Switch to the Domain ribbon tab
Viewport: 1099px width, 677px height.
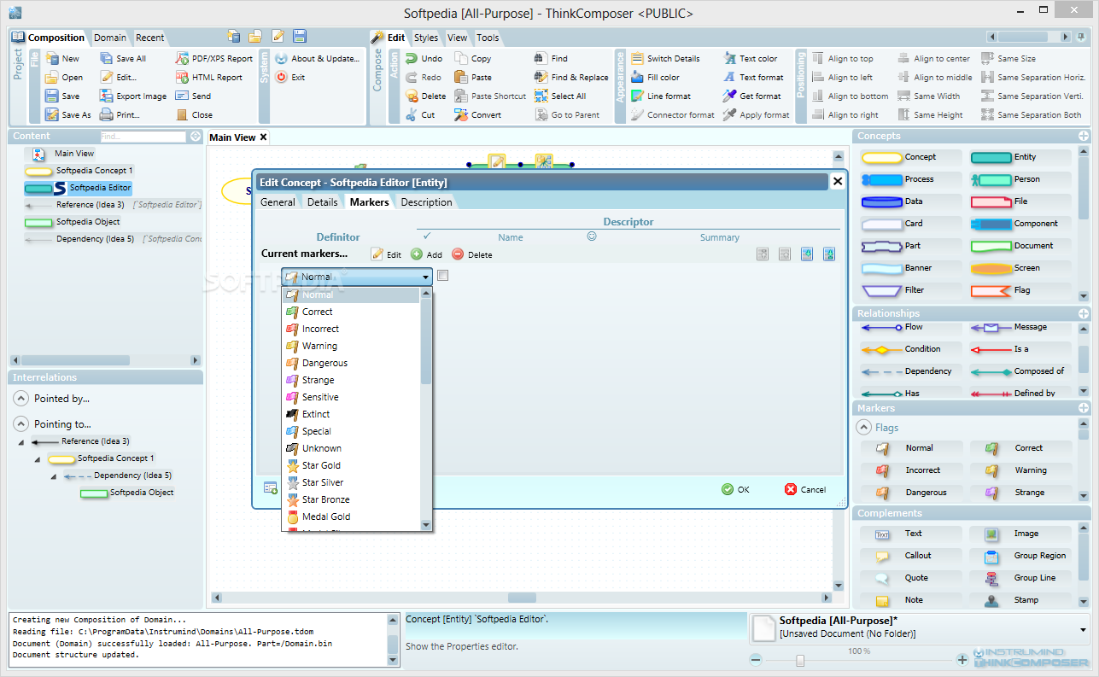(110, 38)
